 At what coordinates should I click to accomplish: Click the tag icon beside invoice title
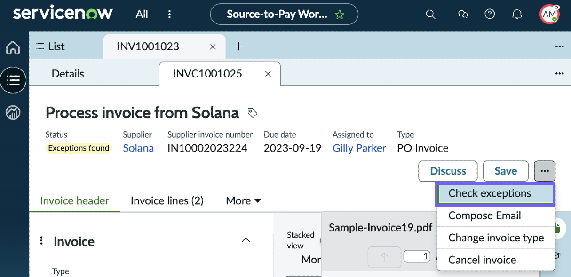pyautogui.click(x=253, y=113)
